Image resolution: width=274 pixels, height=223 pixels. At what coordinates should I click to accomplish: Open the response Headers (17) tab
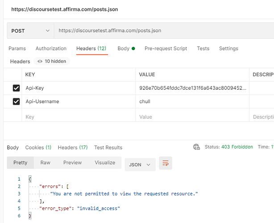point(73,148)
